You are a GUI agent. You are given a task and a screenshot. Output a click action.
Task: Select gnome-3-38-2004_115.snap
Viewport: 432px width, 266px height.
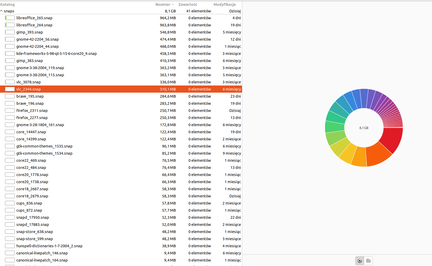pyautogui.click(x=121, y=75)
